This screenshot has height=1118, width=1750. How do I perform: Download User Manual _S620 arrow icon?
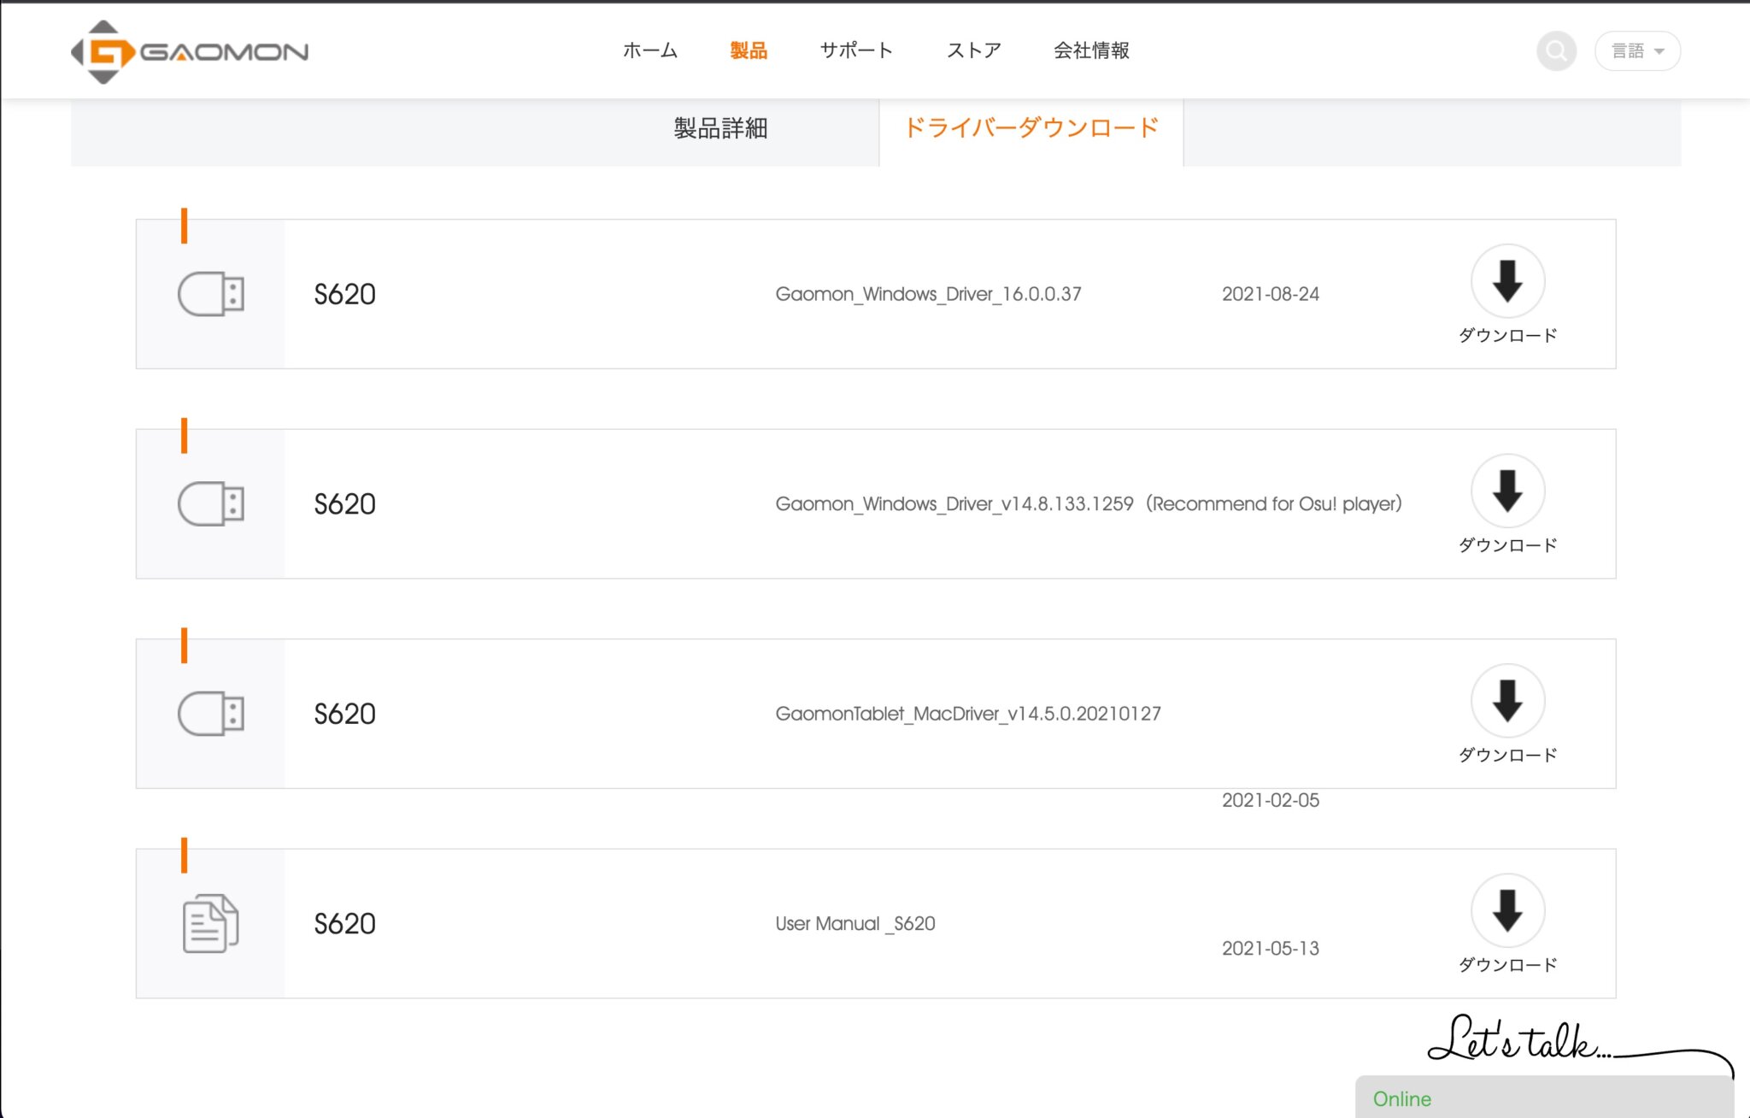point(1507,910)
